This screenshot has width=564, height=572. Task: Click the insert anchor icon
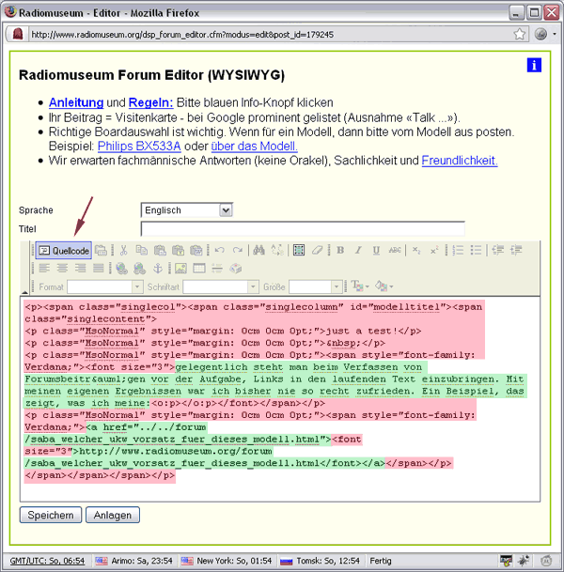pos(157,269)
